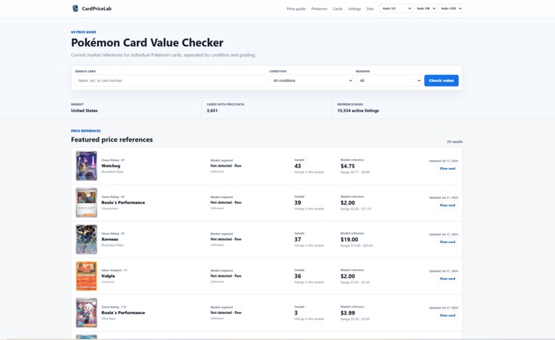Open the Ultra Rare Roxie's Performance thumbnail
This screenshot has width=555, height=340.
[x=86, y=313]
